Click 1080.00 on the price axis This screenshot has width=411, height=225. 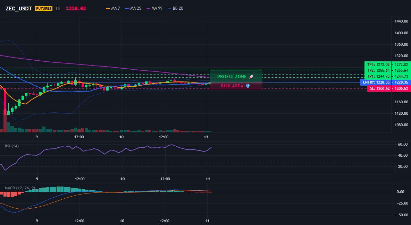point(401,125)
